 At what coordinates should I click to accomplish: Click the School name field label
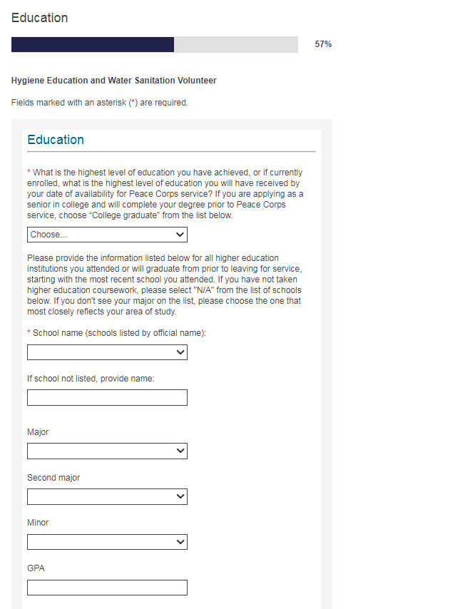click(118, 333)
